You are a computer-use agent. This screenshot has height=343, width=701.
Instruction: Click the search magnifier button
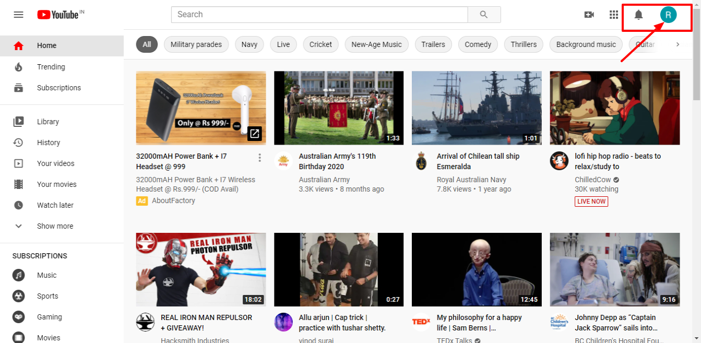click(x=484, y=15)
